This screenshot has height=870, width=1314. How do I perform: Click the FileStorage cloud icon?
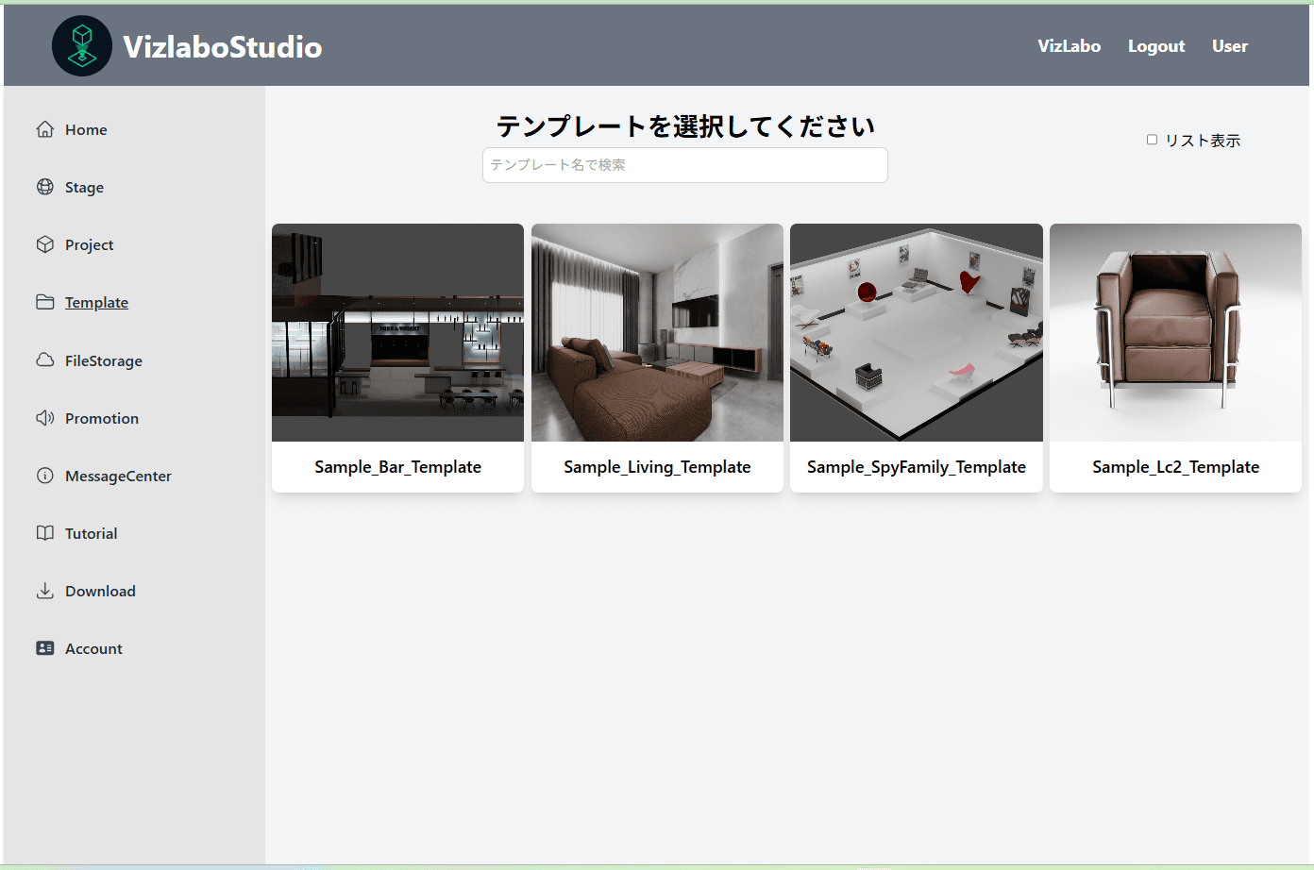(44, 360)
